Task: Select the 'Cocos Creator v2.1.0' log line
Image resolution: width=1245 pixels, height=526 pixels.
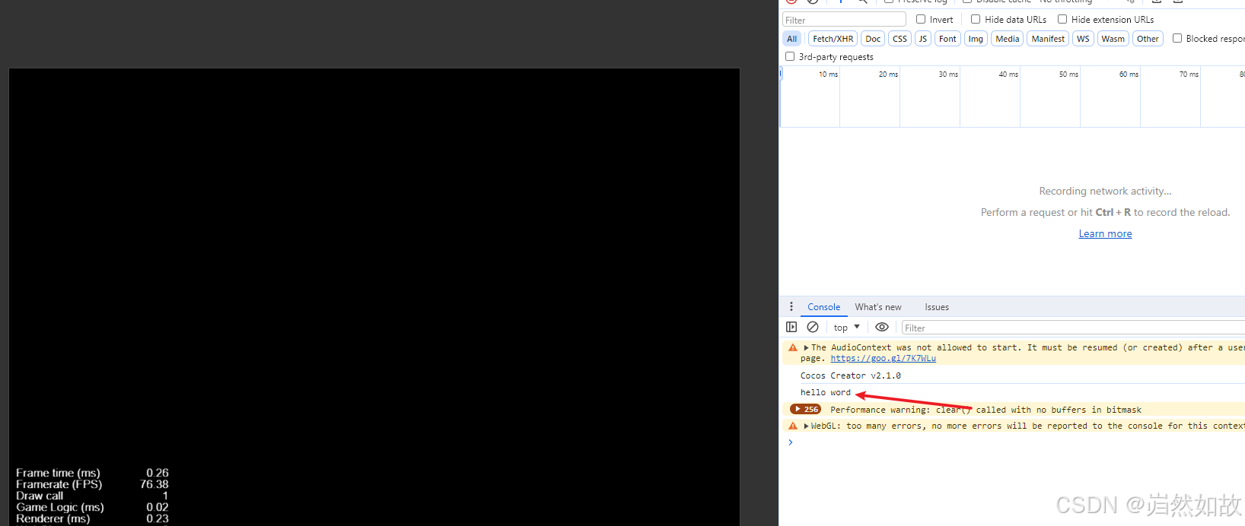Action: (850, 375)
